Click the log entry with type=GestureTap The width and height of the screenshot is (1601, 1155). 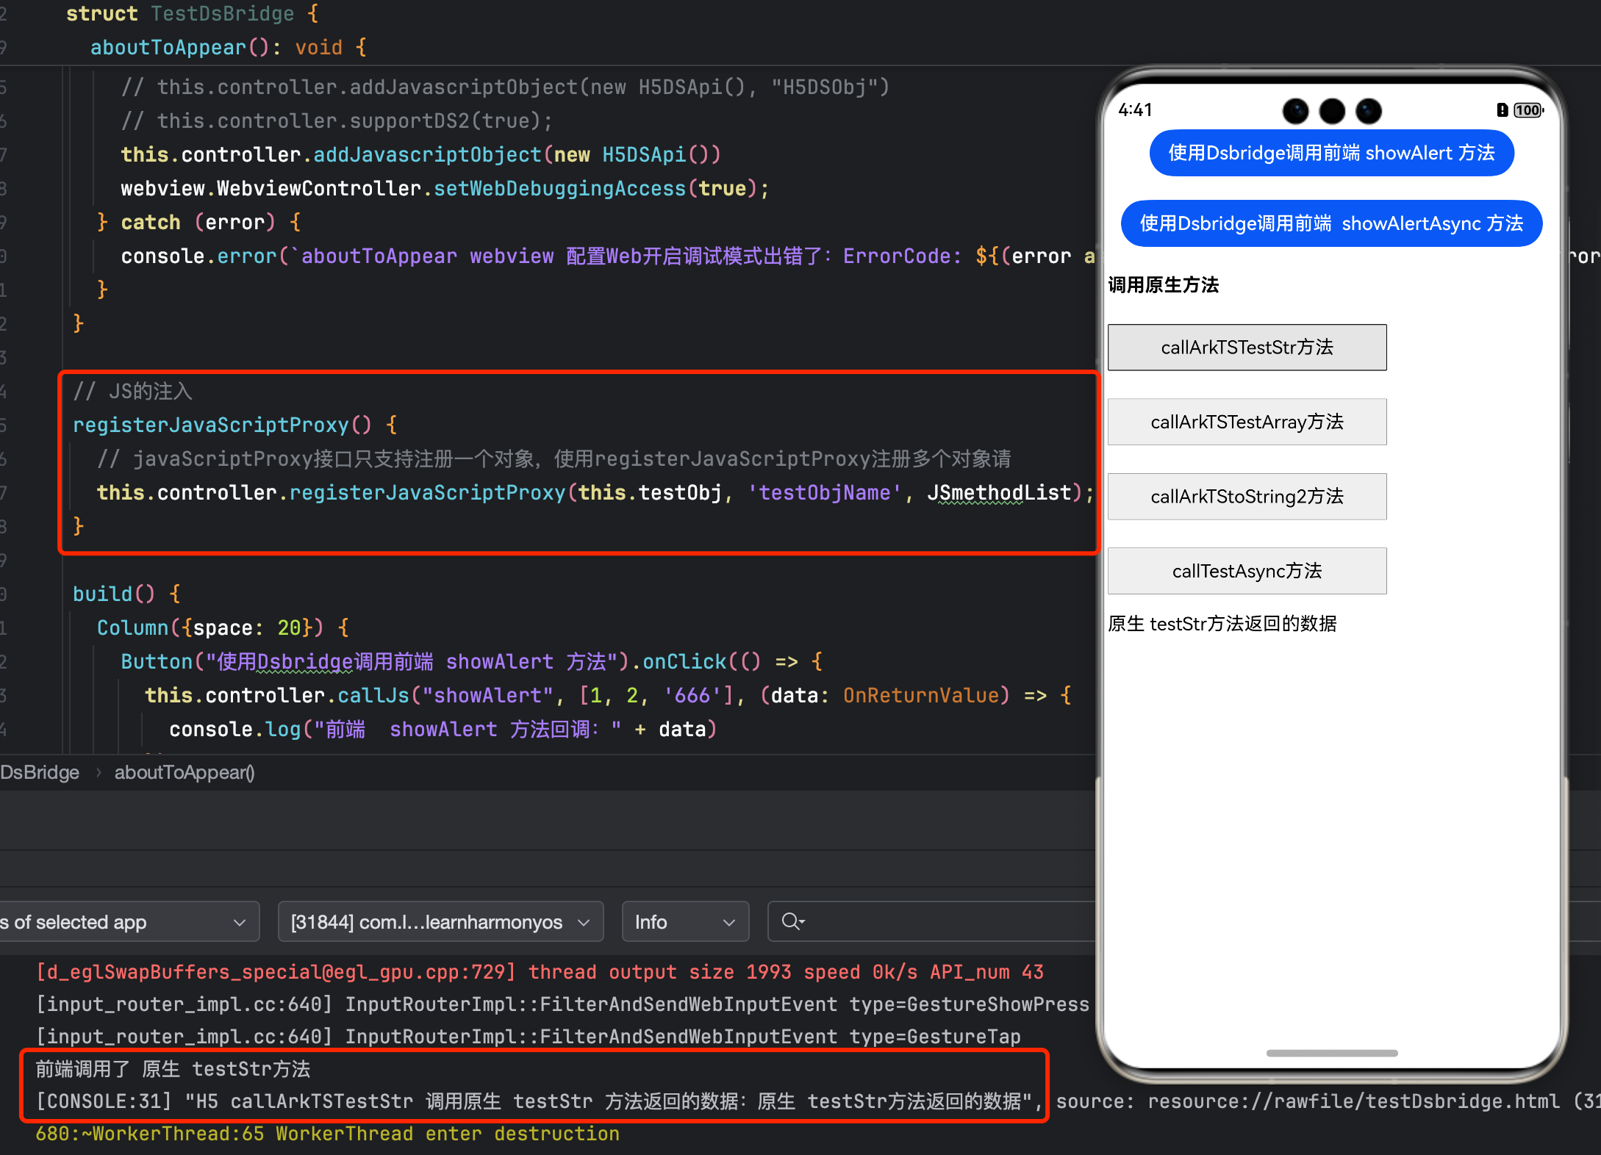pyautogui.click(x=529, y=1037)
